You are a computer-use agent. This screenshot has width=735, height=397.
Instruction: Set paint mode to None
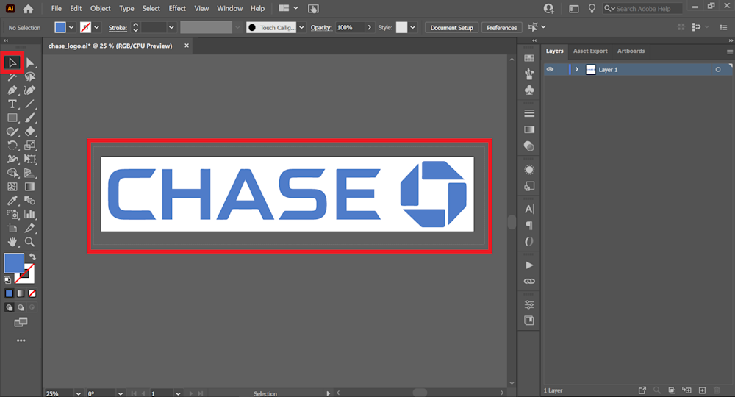(x=32, y=293)
